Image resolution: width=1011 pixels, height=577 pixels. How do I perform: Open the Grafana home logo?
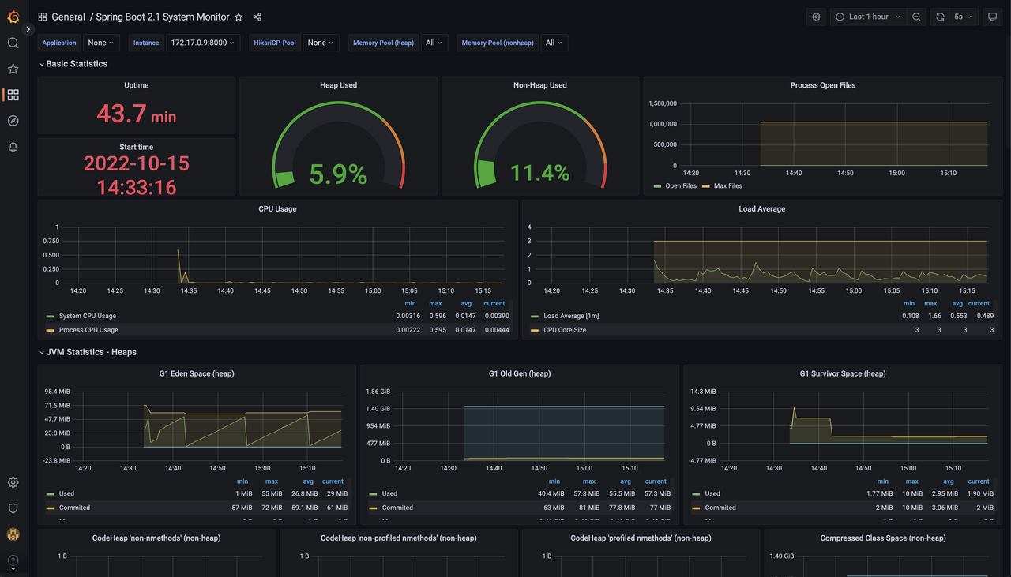click(13, 17)
